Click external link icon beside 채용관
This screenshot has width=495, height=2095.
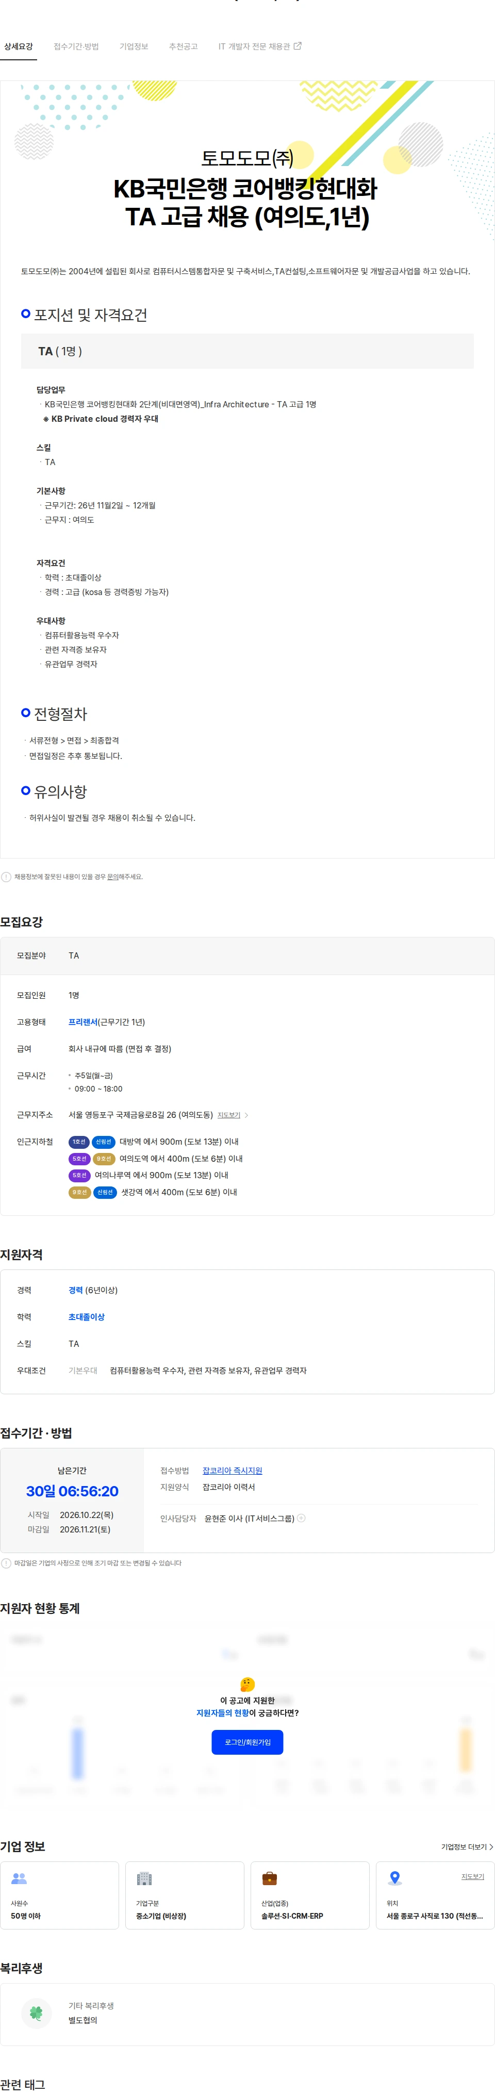[x=298, y=46]
